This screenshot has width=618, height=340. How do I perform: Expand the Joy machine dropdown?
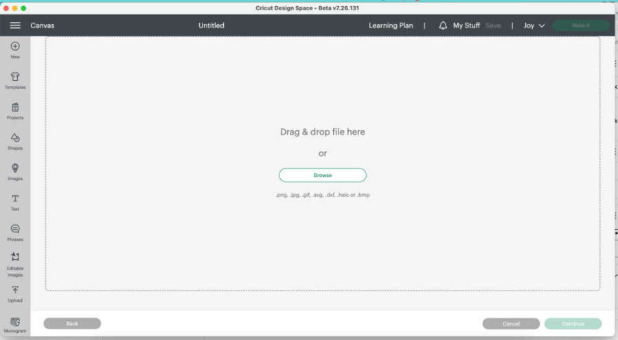click(534, 25)
